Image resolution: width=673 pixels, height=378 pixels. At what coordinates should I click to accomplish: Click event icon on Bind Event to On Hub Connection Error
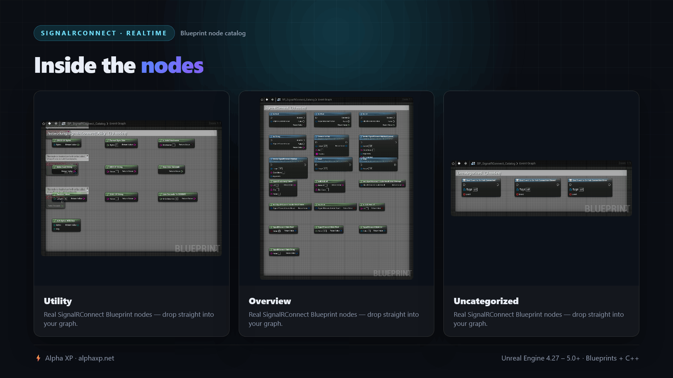(x=571, y=180)
